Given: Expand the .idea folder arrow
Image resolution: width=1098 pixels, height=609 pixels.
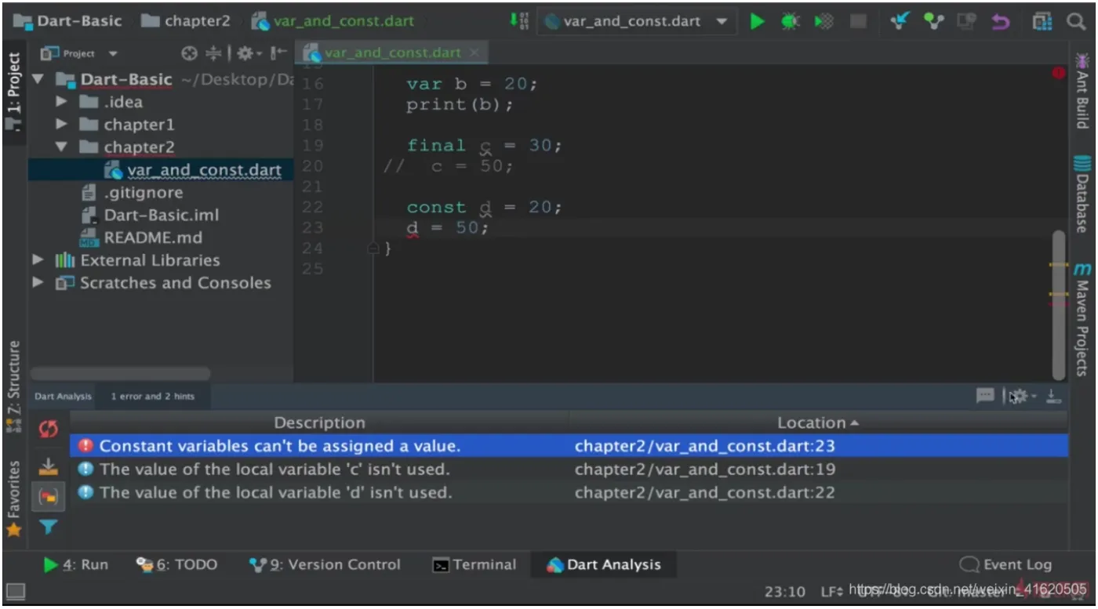Looking at the screenshot, I should click(x=61, y=102).
